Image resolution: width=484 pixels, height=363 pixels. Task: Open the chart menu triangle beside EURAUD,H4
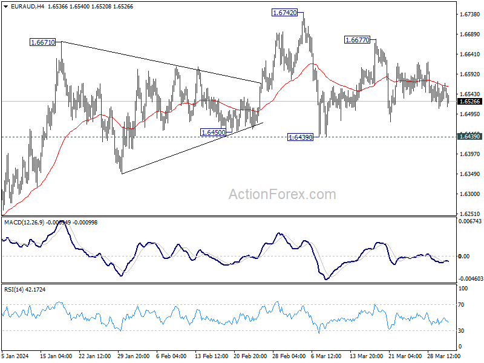click(5, 7)
